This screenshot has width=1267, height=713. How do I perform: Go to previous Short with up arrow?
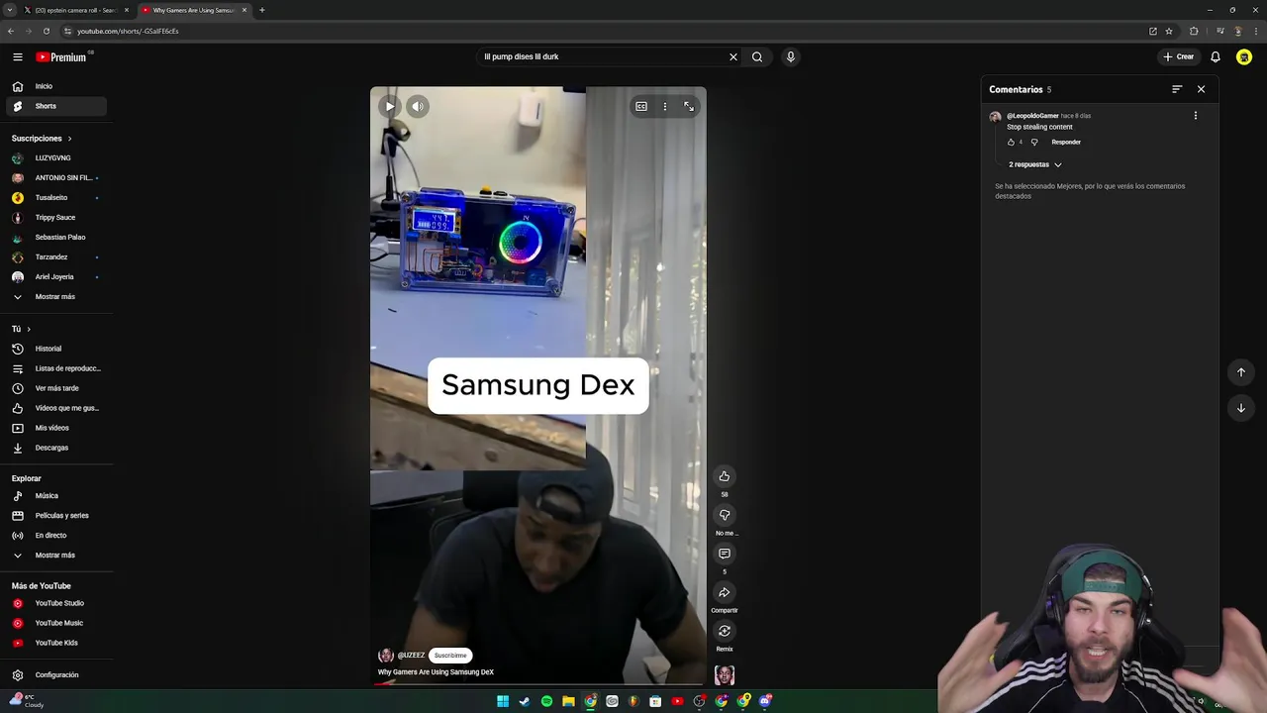1241,372
